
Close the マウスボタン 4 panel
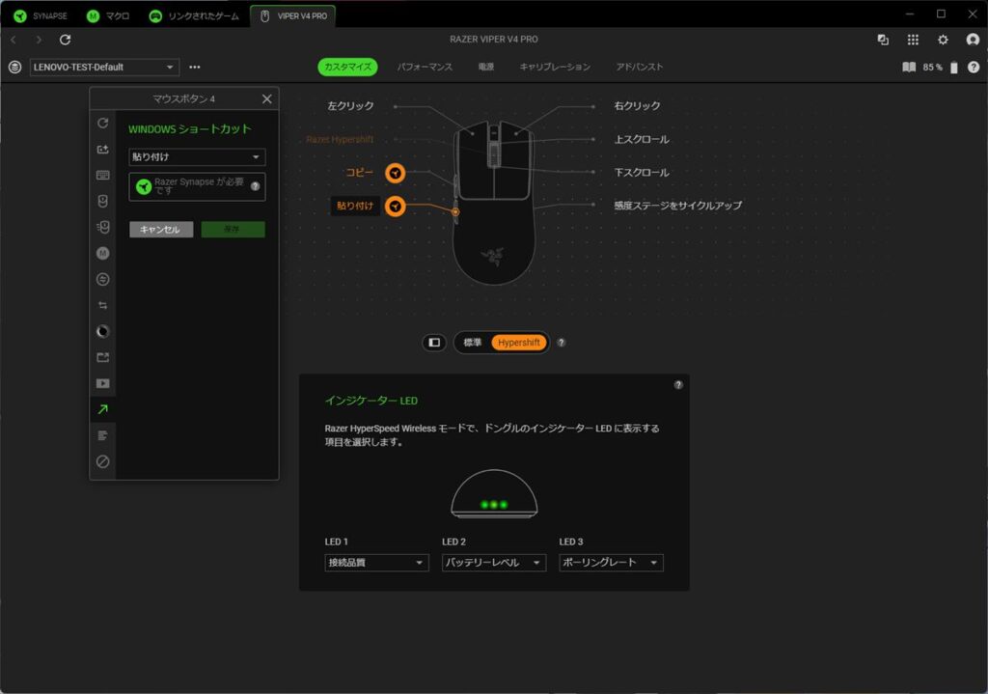click(x=266, y=99)
